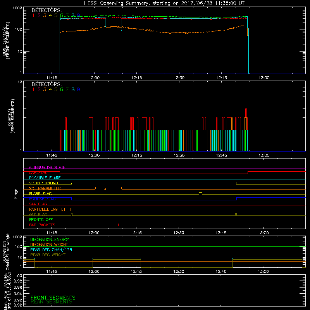The image size is (310, 310).
Task: Click the SC_IN_SUNLIGHT flag label
Action: [45, 183]
